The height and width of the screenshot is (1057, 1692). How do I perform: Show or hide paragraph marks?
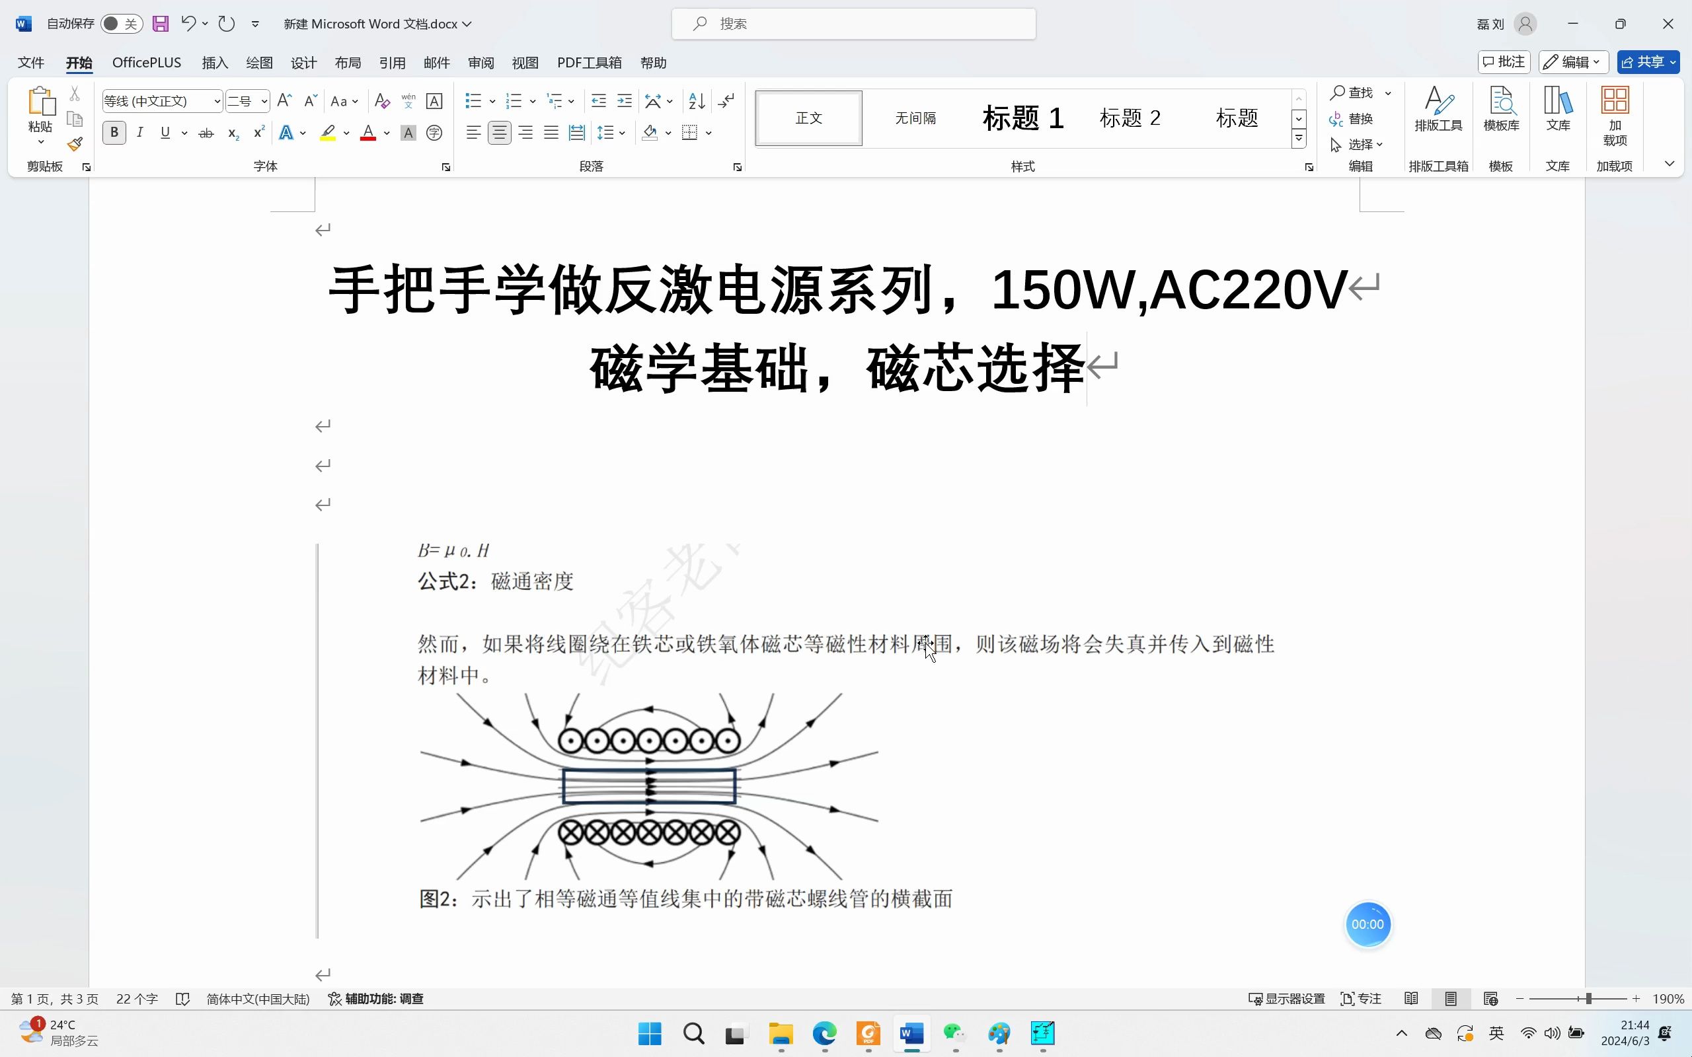point(726,100)
